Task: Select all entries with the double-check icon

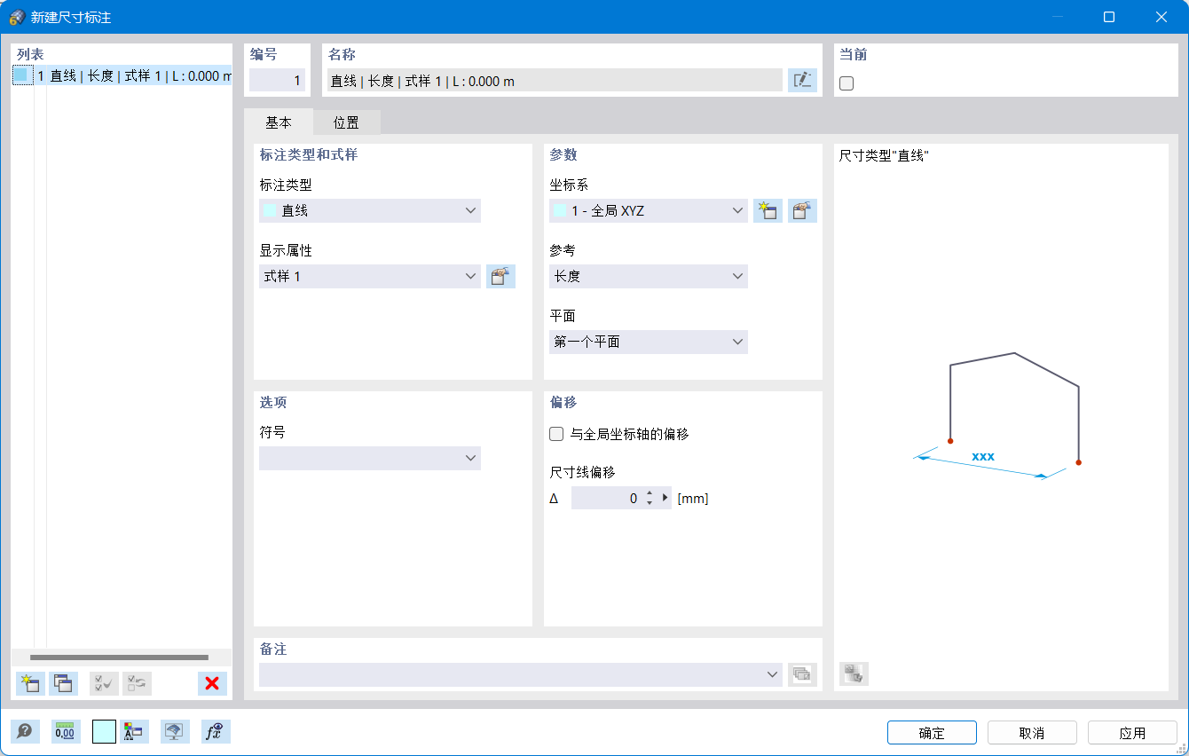Action: tap(102, 683)
